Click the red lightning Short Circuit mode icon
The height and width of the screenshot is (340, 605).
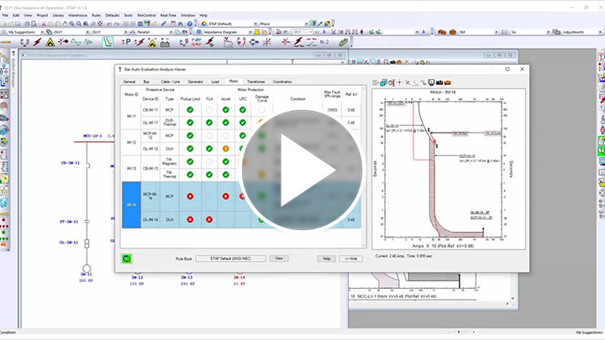38,42
